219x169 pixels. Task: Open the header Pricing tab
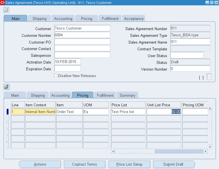coord(87,19)
